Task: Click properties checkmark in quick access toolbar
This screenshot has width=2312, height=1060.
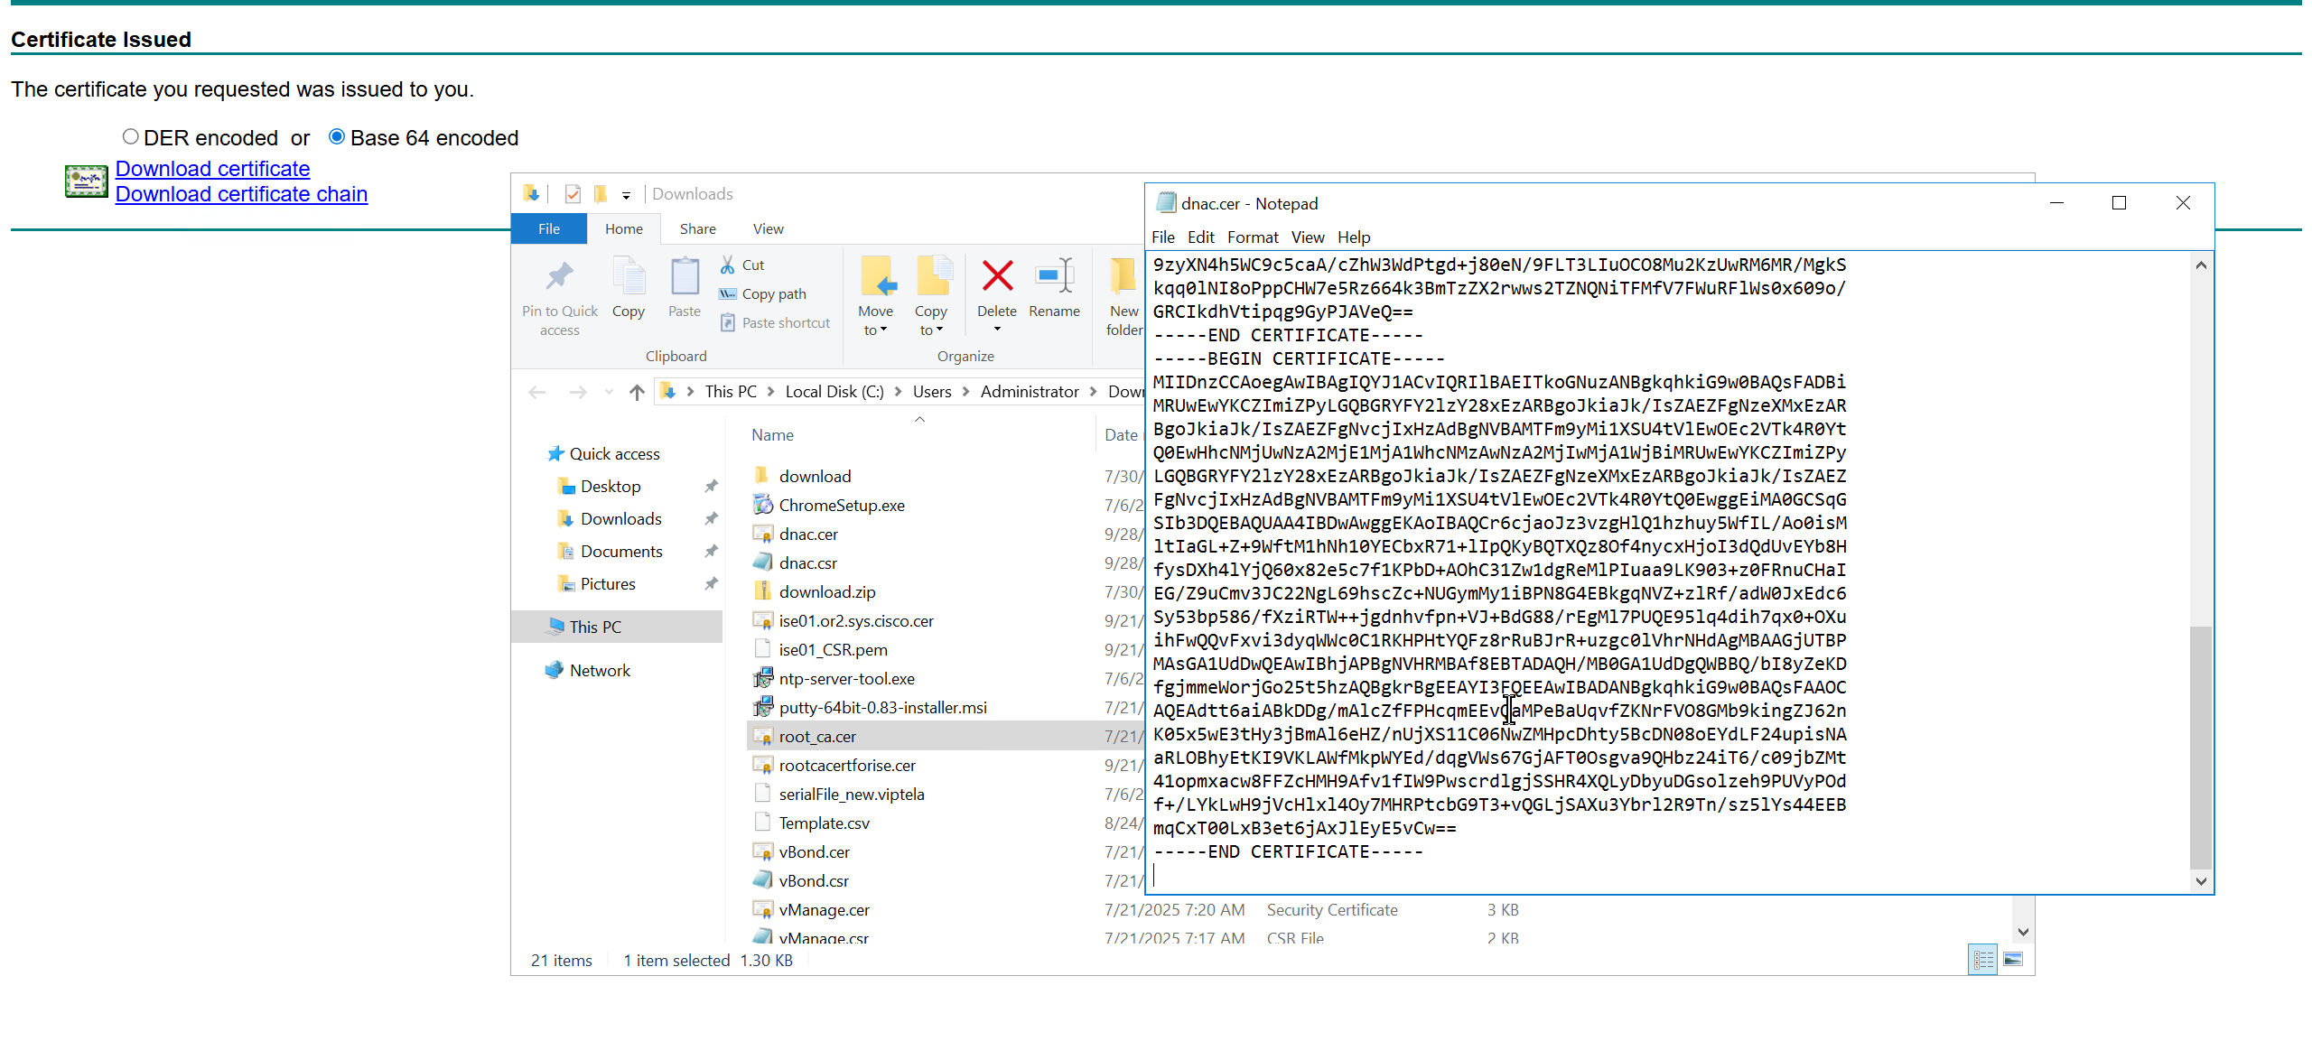Action: point(573,194)
